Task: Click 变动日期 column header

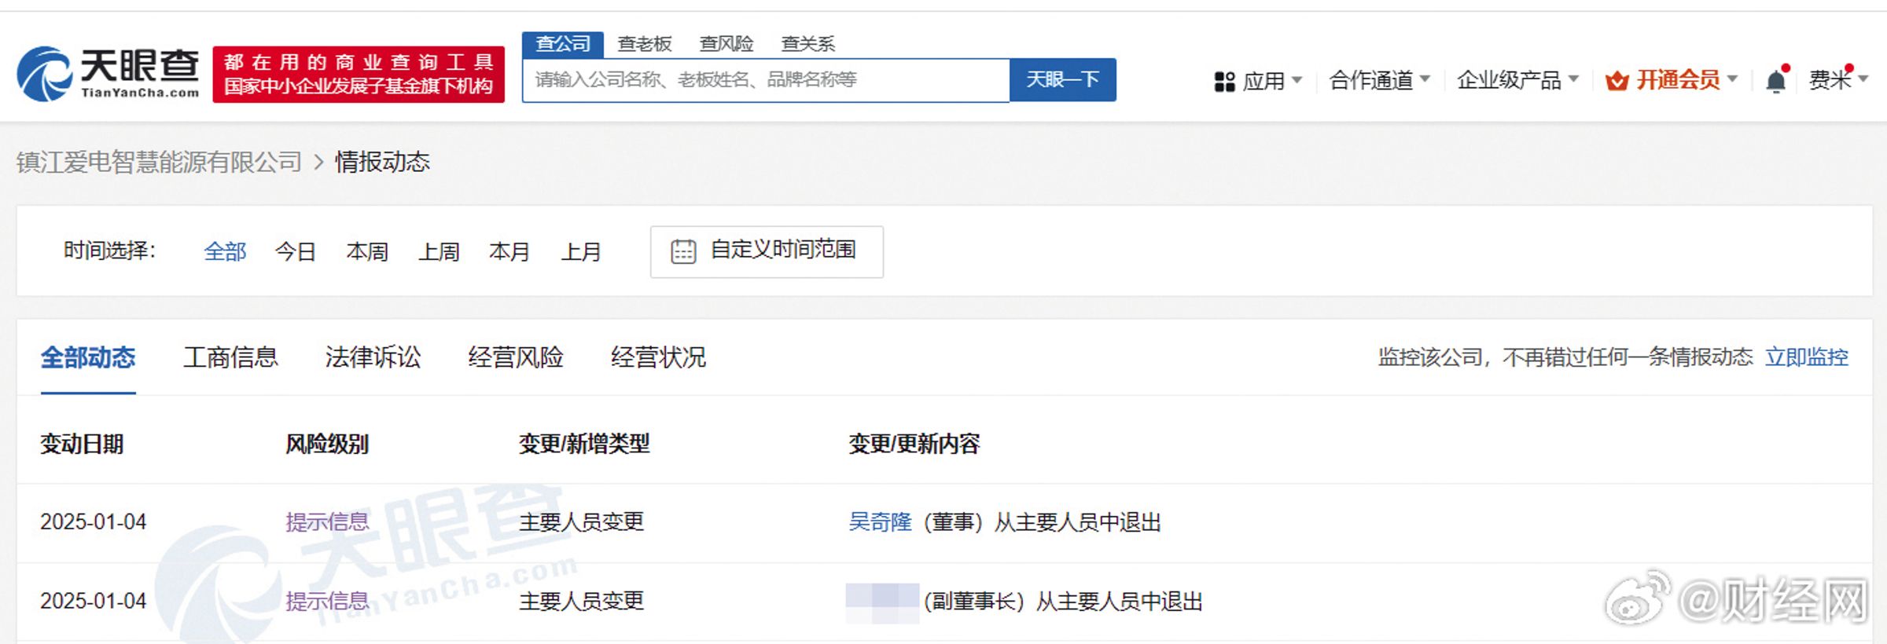Action: 82,445
